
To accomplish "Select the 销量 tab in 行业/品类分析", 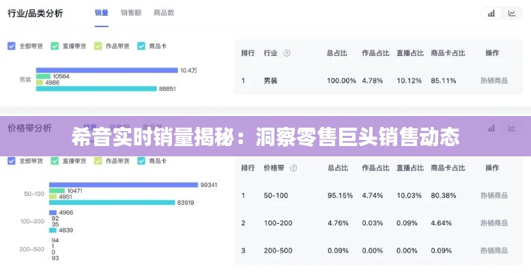I will coord(102,13).
